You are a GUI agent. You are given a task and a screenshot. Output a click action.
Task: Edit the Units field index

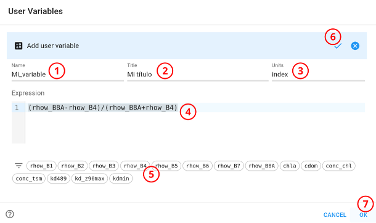[x=318, y=75]
